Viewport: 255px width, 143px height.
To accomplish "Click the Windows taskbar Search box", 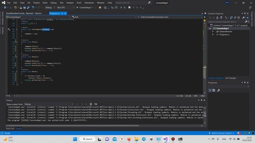I will 88,139.
